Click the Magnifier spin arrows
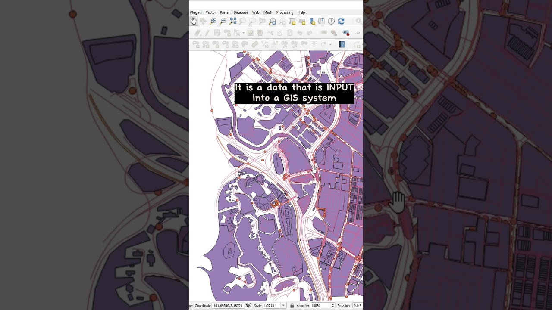Screen dimensions: 552x310 coord(332,306)
